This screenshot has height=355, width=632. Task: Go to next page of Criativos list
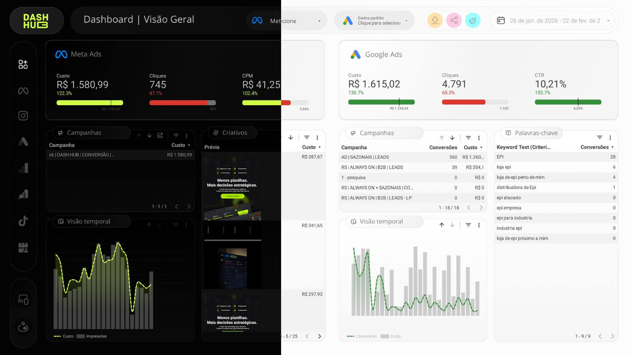(x=319, y=336)
